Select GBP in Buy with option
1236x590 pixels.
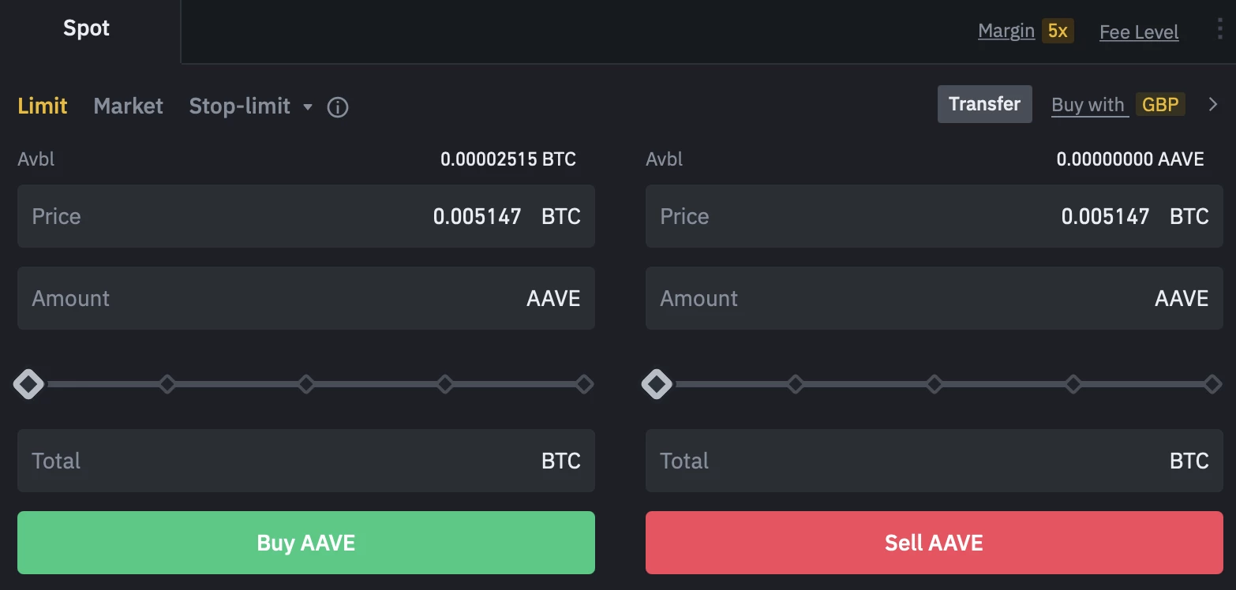(1159, 104)
